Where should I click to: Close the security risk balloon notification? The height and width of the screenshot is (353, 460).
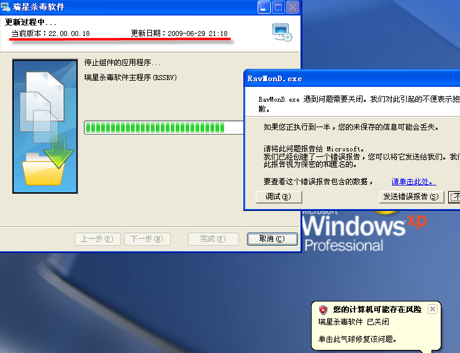[433, 309]
